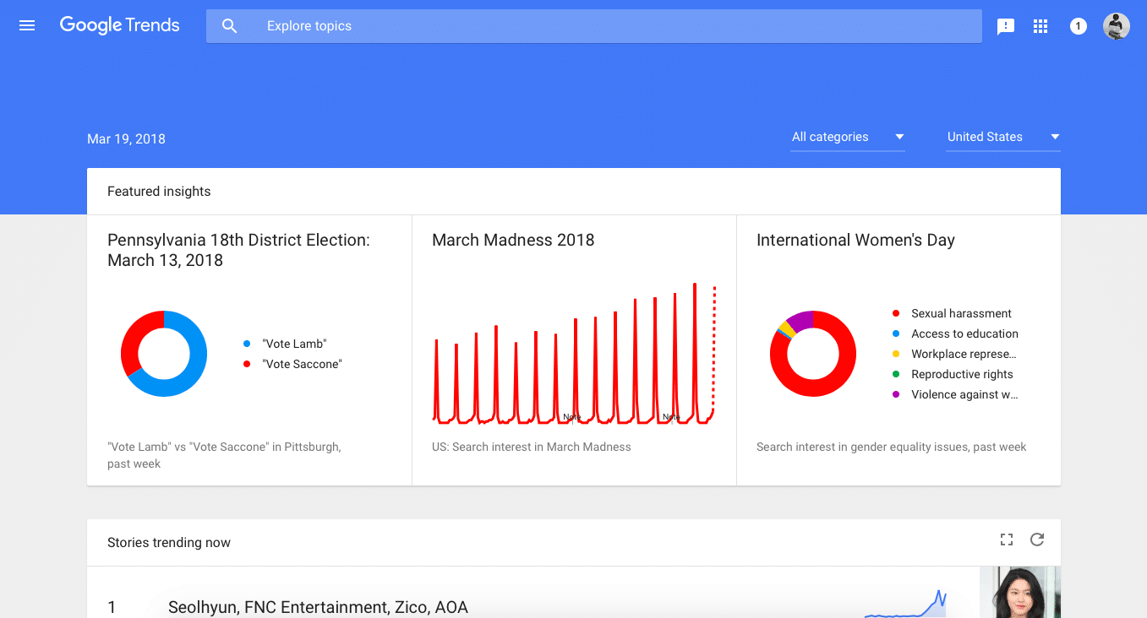
Task: Type in the Explore topics field
Action: pyautogui.click(x=592, y=26)
